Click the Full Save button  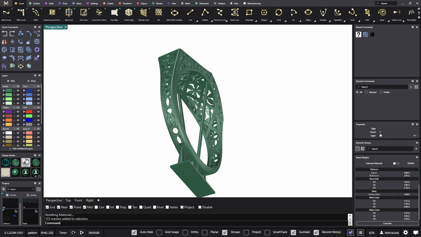(x=11, y=195)
